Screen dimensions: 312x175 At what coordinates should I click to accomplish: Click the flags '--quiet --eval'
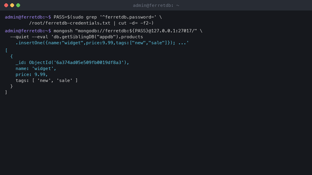pyautogui.click(x=29, y=37)
